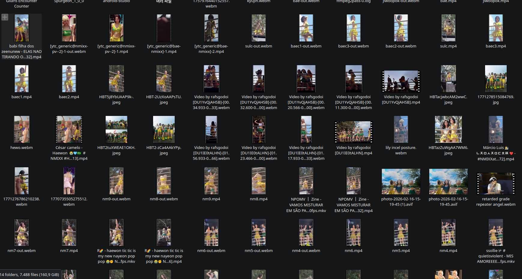Click the nm8-out.webm file name

pyautogui.click(x=164, y=199)
